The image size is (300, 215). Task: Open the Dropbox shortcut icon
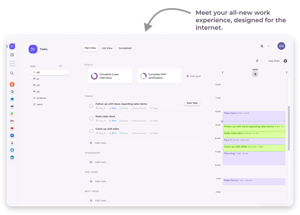12,135
